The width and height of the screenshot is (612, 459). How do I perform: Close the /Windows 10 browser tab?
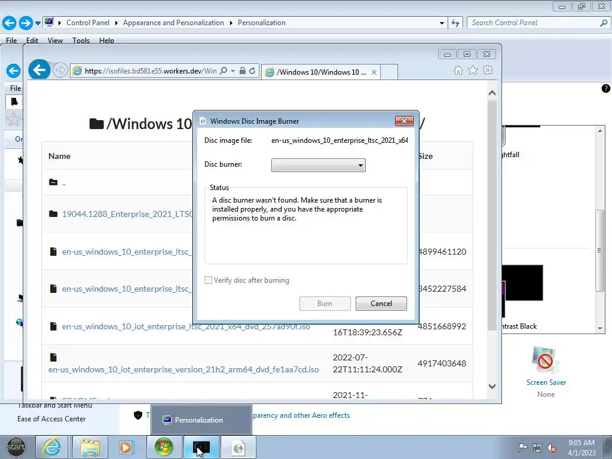click(x=374, y=72)
